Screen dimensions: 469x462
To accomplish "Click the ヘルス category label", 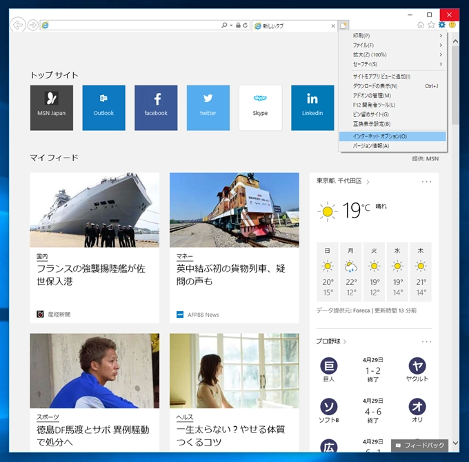I will pyautogui.click(x=185, y=417).
